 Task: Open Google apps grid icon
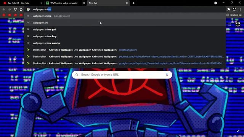coord(229,24)
